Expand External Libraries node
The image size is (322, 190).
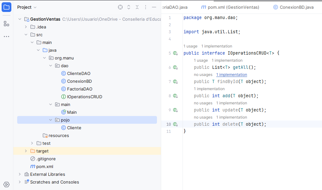(x=20, y=174)
